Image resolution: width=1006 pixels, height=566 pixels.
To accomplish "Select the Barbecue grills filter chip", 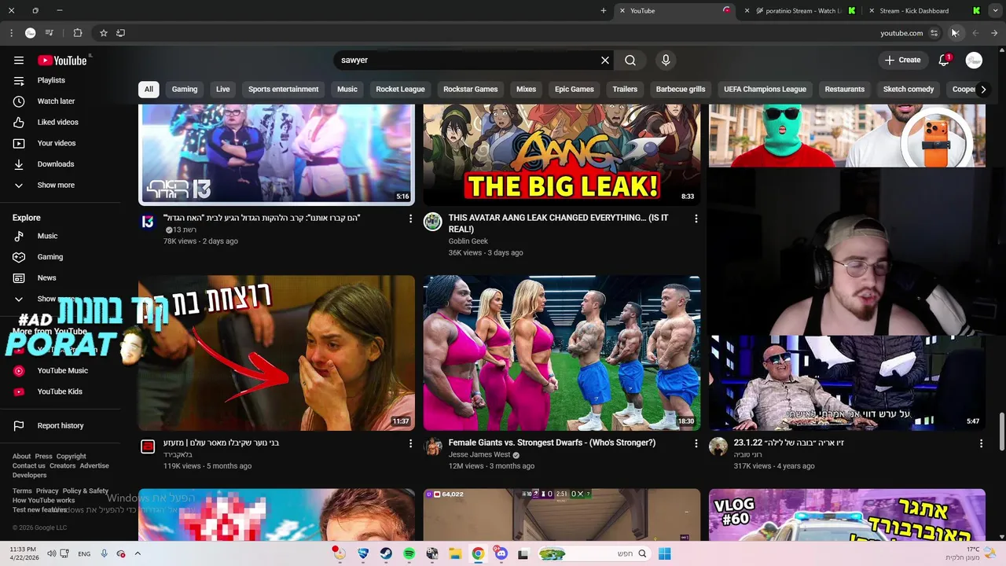I will [x=681, y=90].
